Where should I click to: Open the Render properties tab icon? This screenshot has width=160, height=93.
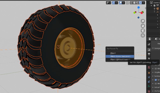tap(149, 50)
